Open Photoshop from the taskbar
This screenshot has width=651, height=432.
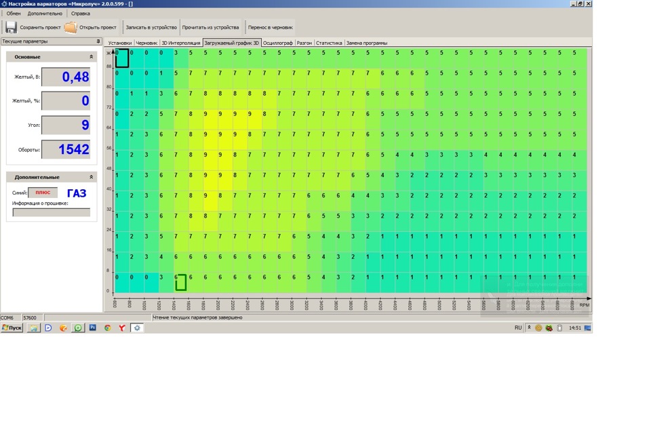(93, 328)
